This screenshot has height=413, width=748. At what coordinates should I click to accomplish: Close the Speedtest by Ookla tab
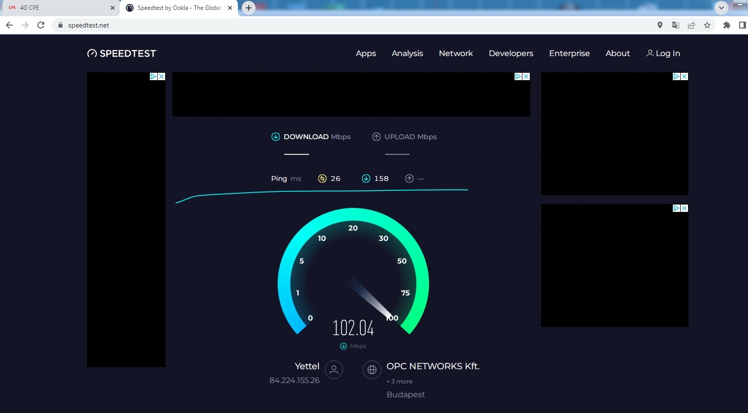(x=230, y=8)
